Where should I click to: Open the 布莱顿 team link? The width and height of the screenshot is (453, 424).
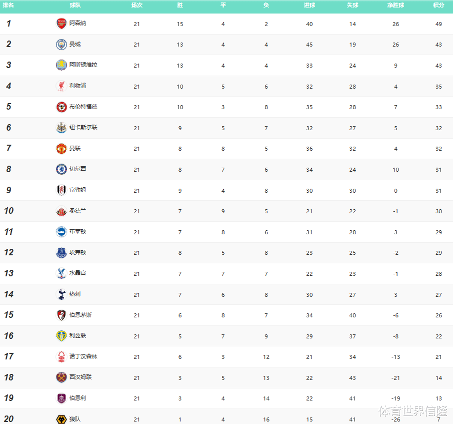(x=77, y=232)
